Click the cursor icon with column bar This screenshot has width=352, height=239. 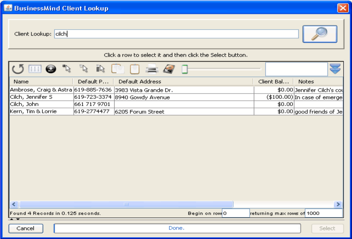pos(100,69)
